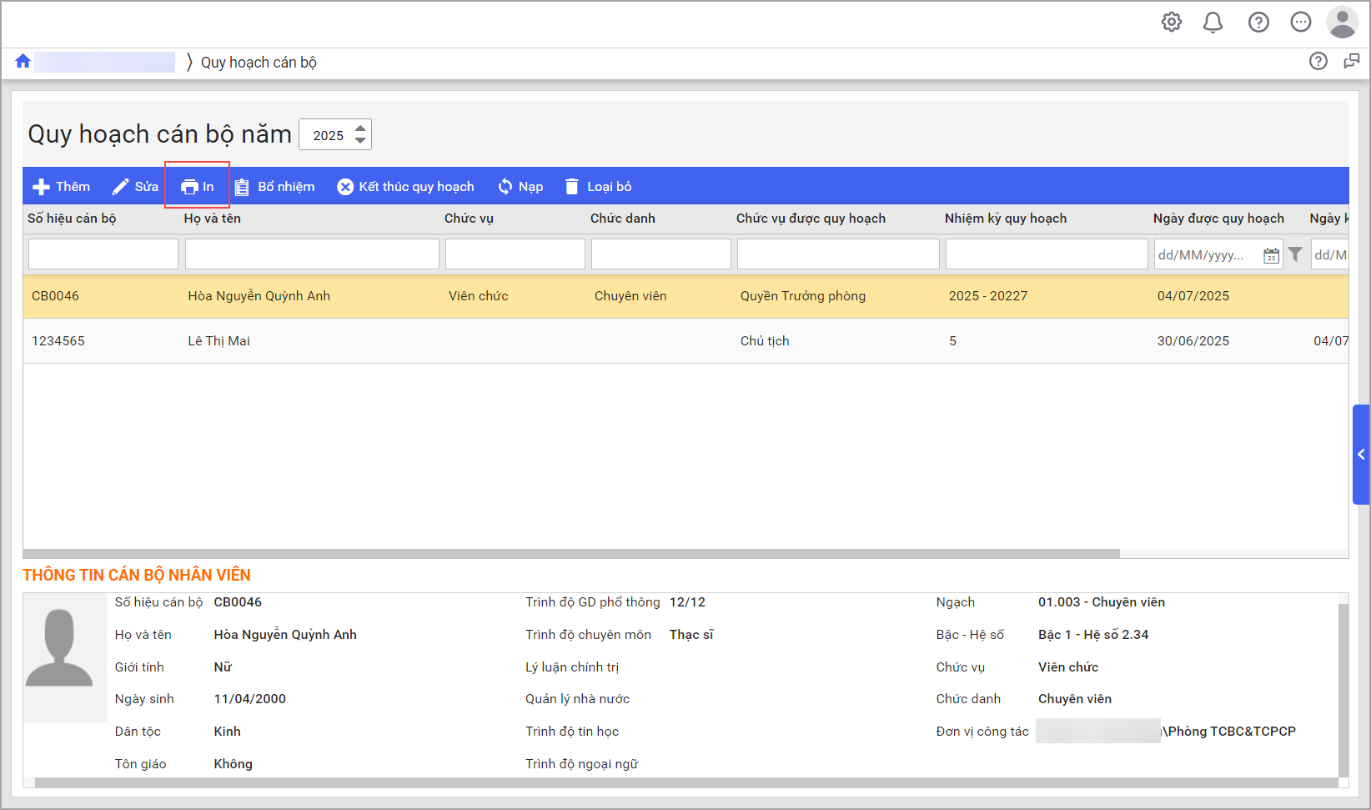Print using the In button
This screenshot has height=810, width=1371.
198,187
